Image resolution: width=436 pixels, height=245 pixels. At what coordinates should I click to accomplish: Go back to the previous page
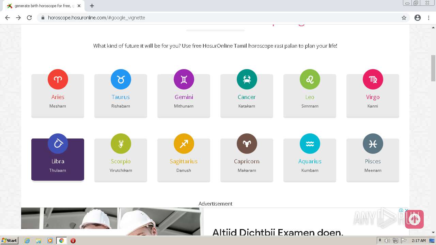click(7, 18)
